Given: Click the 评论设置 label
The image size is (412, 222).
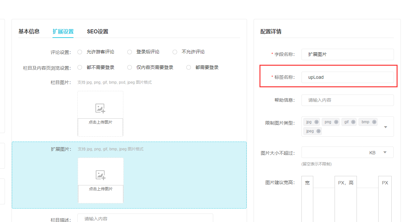Looking at the screenshot, I should click(x=61, y=52).
